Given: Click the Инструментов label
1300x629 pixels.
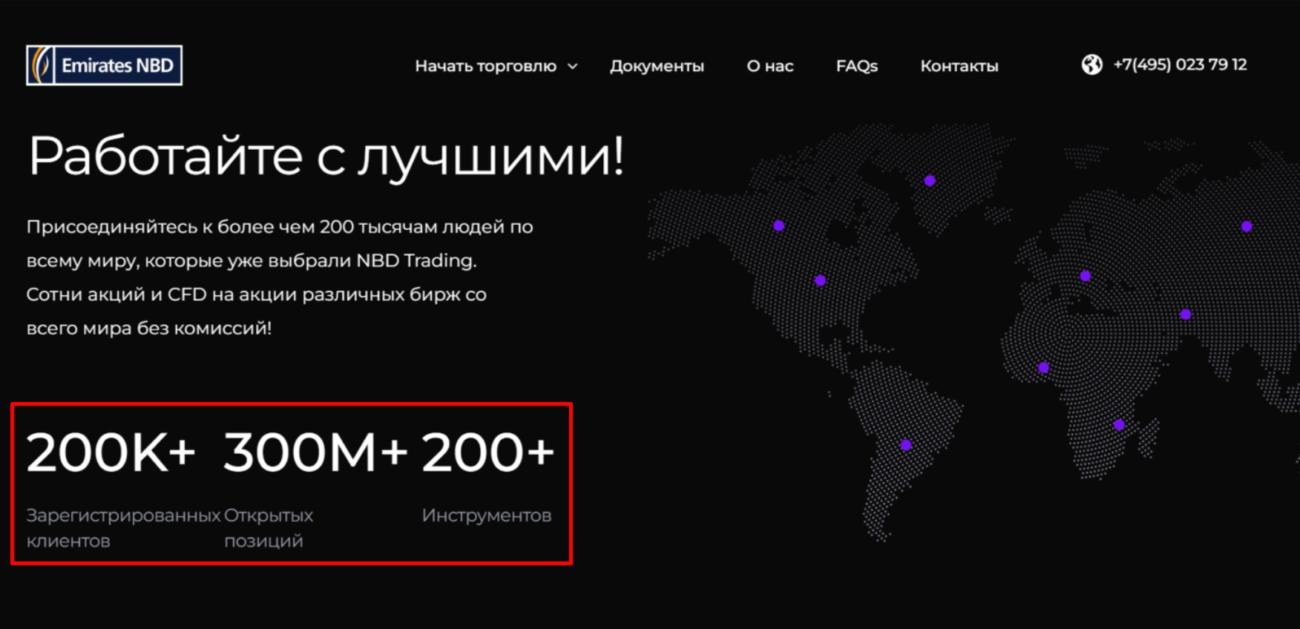Looking at the screenshot, I should point(487,516).
